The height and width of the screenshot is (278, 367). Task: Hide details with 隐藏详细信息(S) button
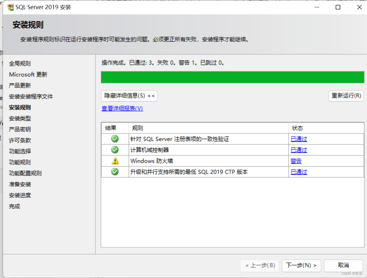point(129,96)
